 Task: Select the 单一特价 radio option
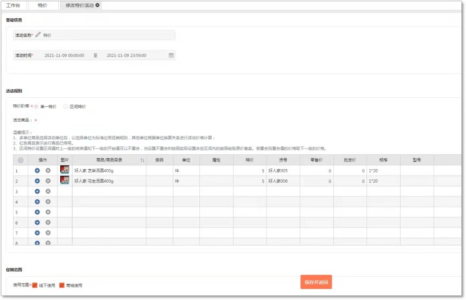[38, 106]
